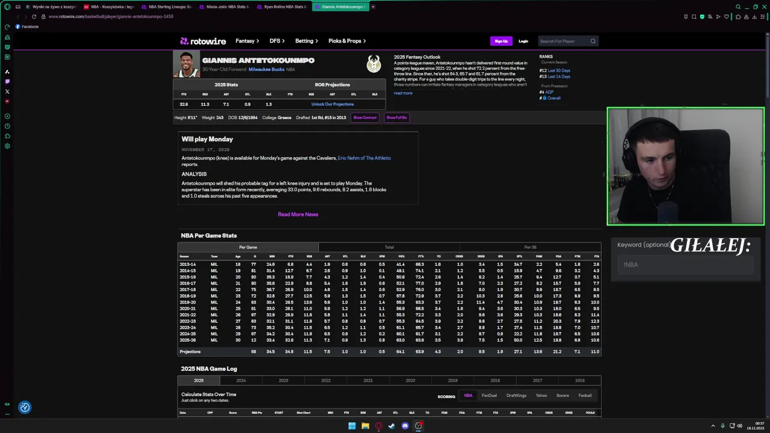
Task: Select the 2018 game log tab
Action: 495,380
